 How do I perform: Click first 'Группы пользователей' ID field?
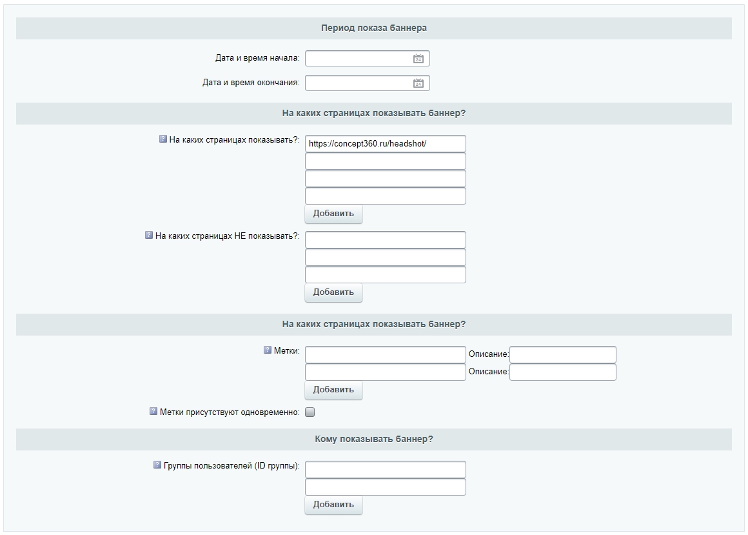[x=385, y=470]
